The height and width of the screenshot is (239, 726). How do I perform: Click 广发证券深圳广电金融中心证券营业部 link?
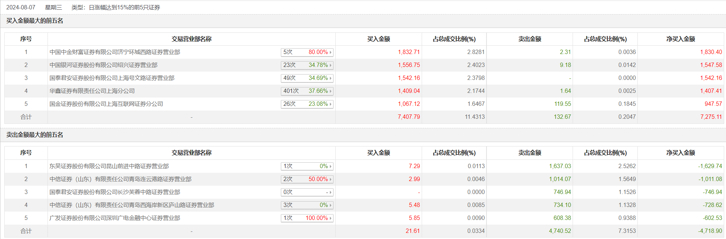coord(115,218)
